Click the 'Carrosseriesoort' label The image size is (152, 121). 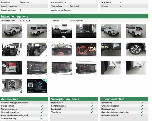[59, 3]
